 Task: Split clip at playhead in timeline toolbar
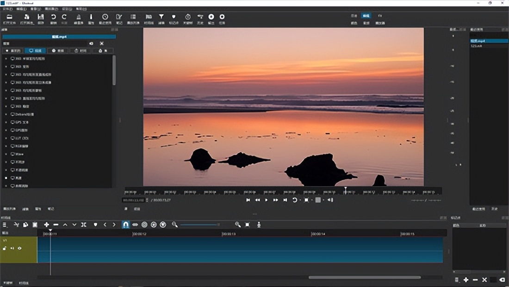click(84, 225)
